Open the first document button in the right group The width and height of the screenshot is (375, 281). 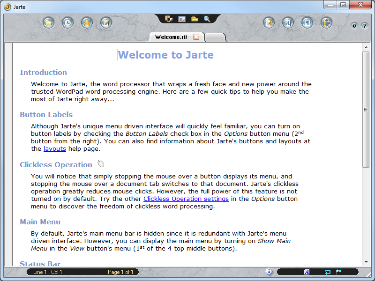(269, 22)
